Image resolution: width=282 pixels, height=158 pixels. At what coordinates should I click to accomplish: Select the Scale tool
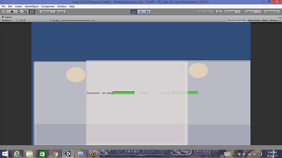(25, 12)
